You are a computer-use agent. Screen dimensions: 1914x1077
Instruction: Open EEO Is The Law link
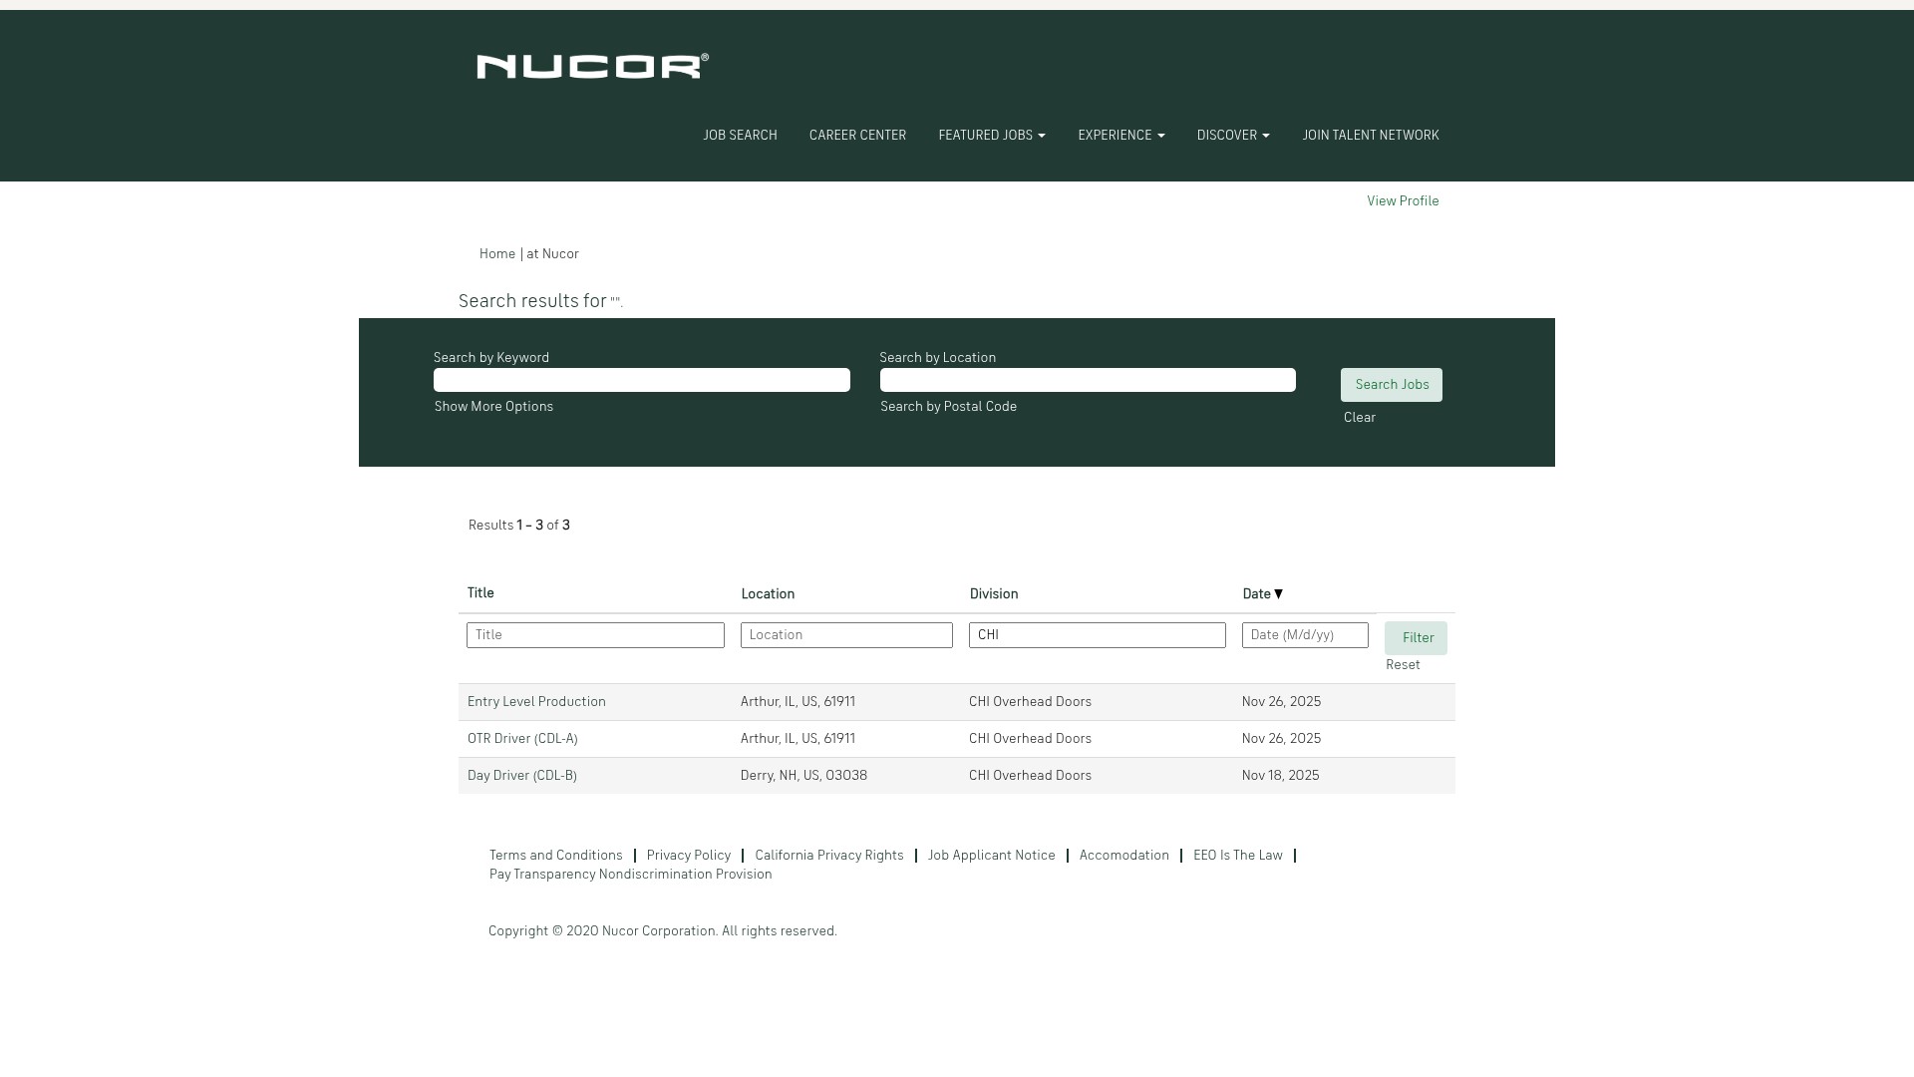tap(1237, 856)
